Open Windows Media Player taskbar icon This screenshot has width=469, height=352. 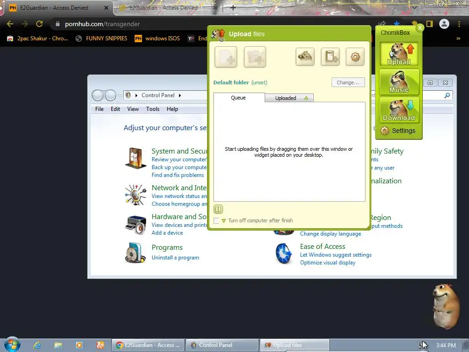coord(79,345)
